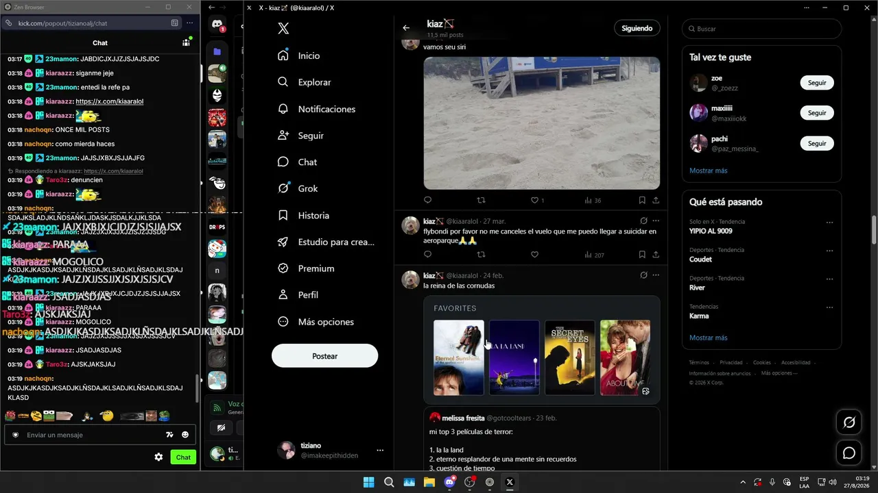Image resolution: width=878 pixels, height=493 pixels.
Task: Open x.com/kiaaralol link in kiaraazz message
Action: pyautogui.click(x=110, y=101)
